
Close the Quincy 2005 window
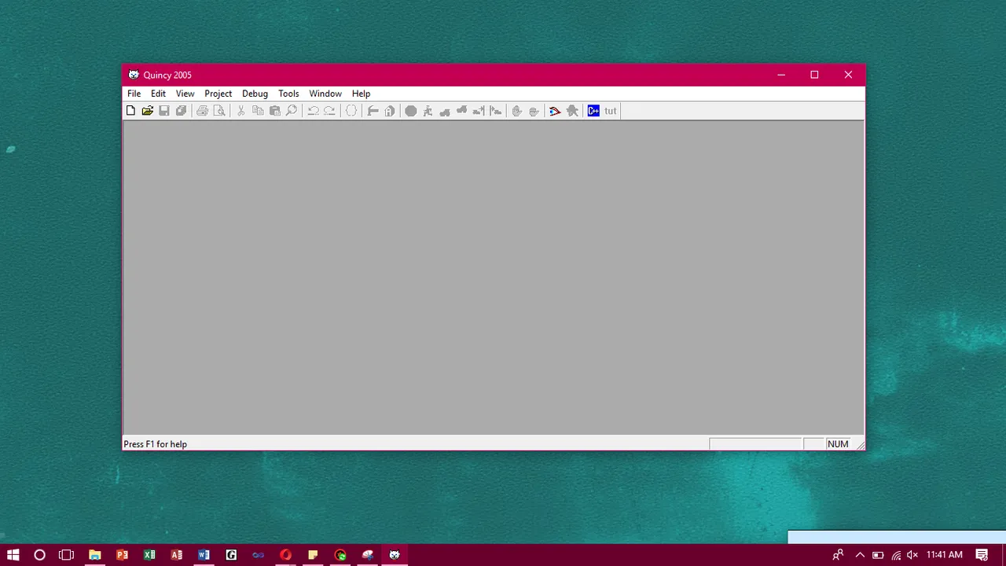[x=848, y=75]
